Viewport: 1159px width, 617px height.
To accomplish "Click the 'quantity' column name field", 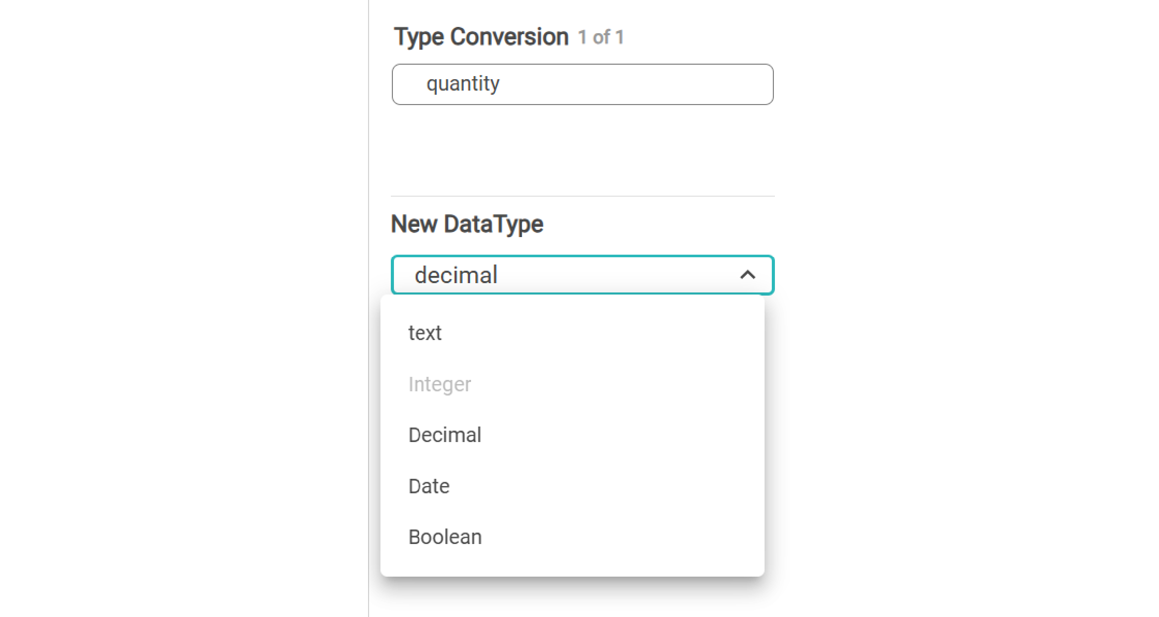I will pyautogui.click(x=582, y=84).
